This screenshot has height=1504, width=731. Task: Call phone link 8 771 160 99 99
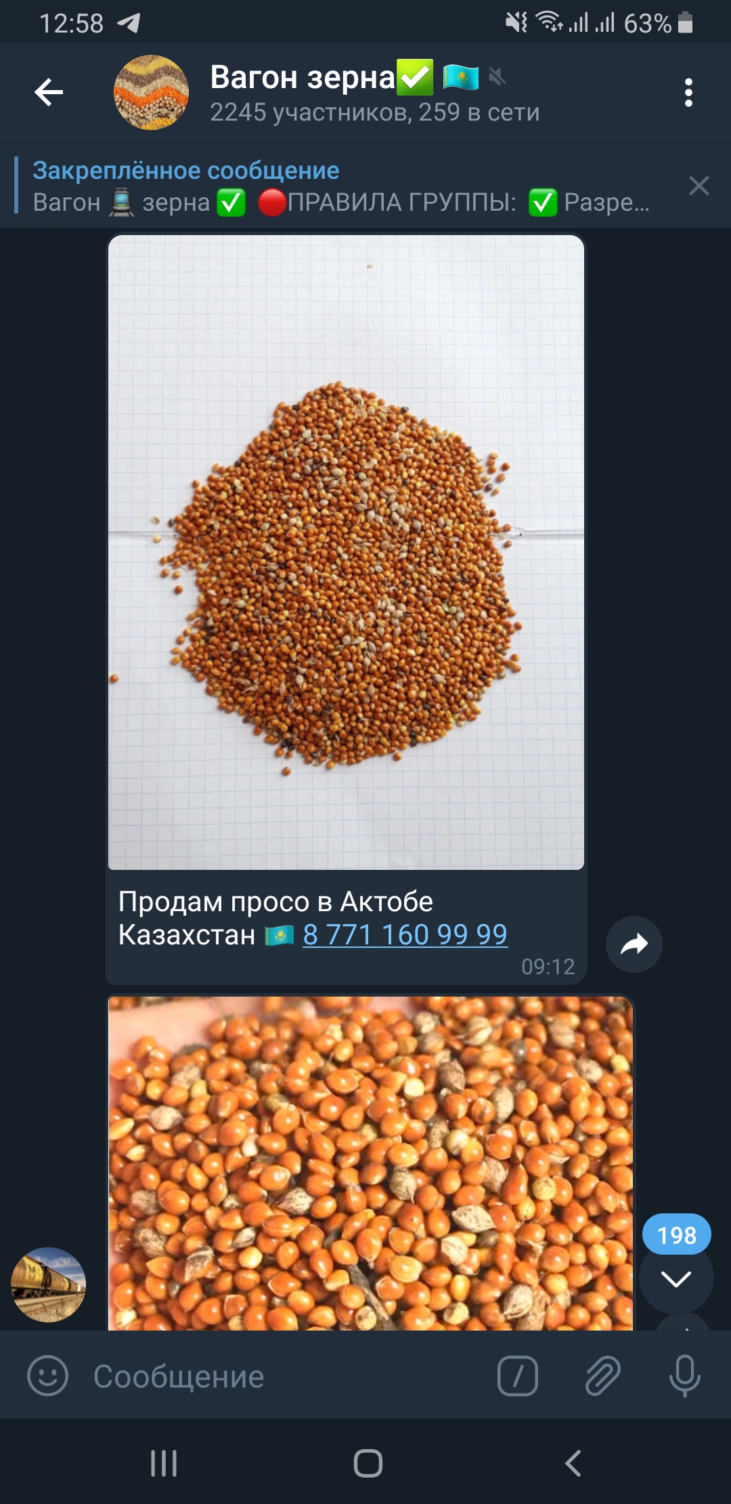coord(405,935)
